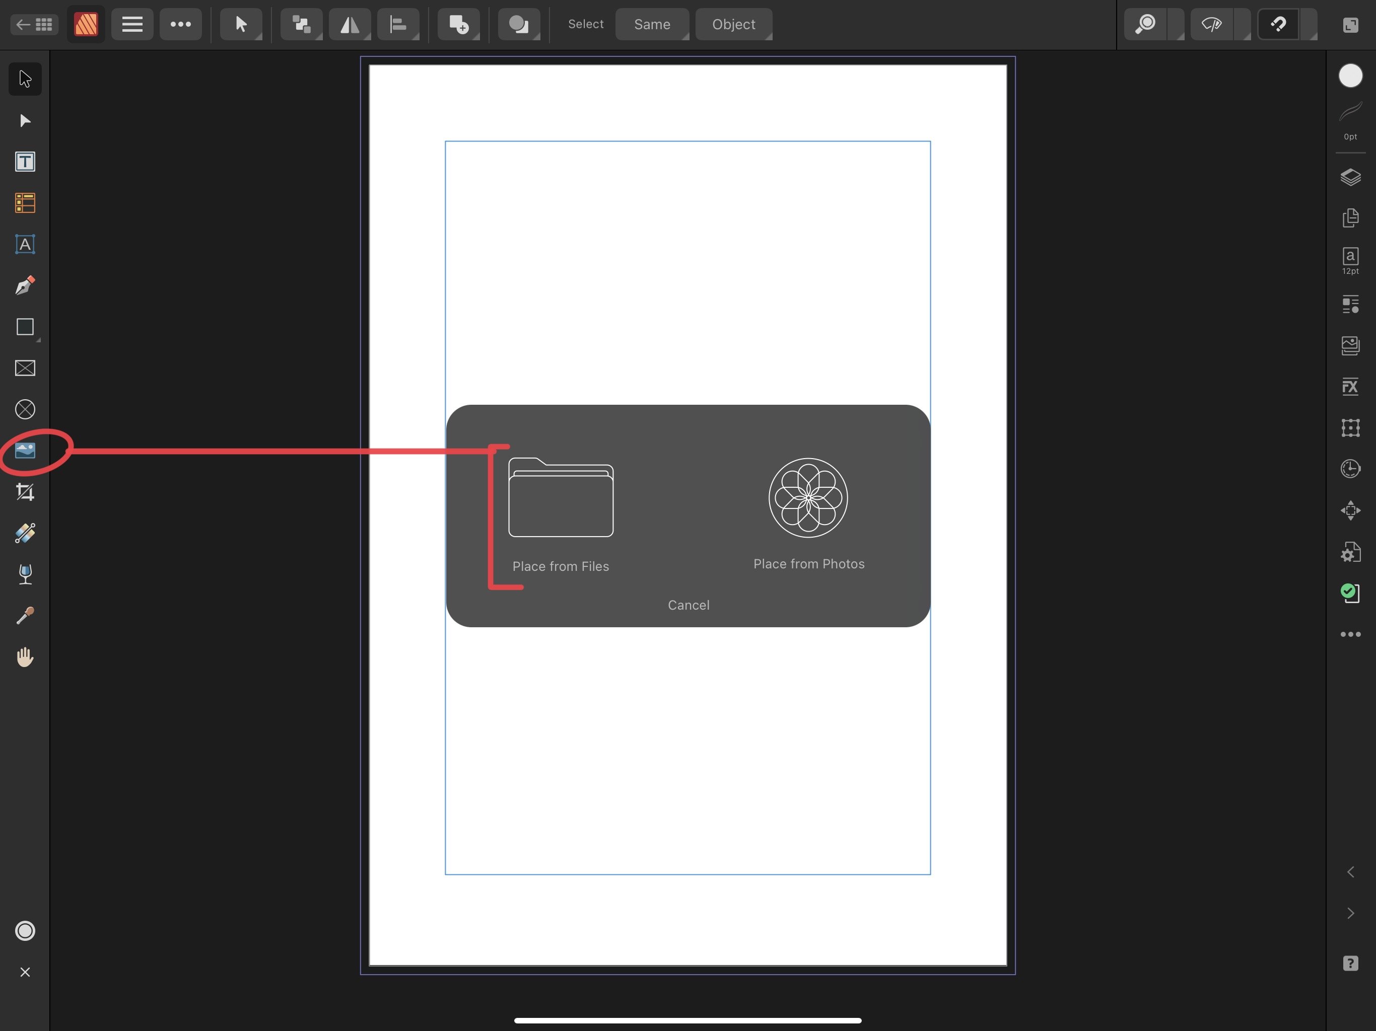
Task: Go back to the document gallery
Action: coord(34,24)
